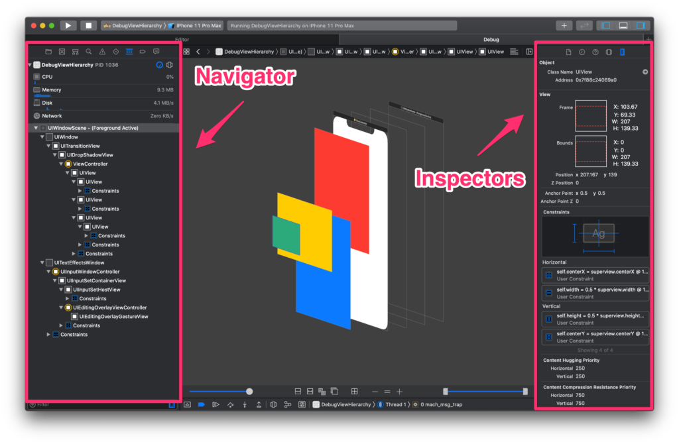Viewport: 679px width, 444px height.
Task: Open the Breakpoint navigator icon
Action: 143,51
